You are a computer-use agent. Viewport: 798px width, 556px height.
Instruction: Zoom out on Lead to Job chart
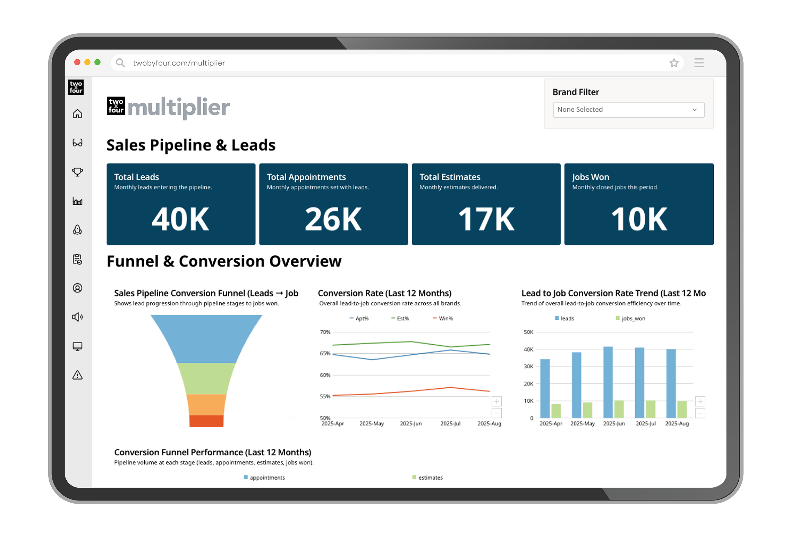point(700,413)
